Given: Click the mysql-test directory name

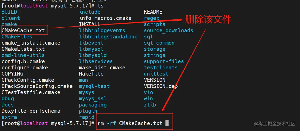Looking at the screenshot, I should point(94,86).
